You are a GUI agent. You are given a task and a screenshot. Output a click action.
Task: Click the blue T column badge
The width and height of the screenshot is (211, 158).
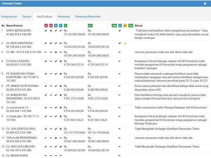[x=61, y=26]
